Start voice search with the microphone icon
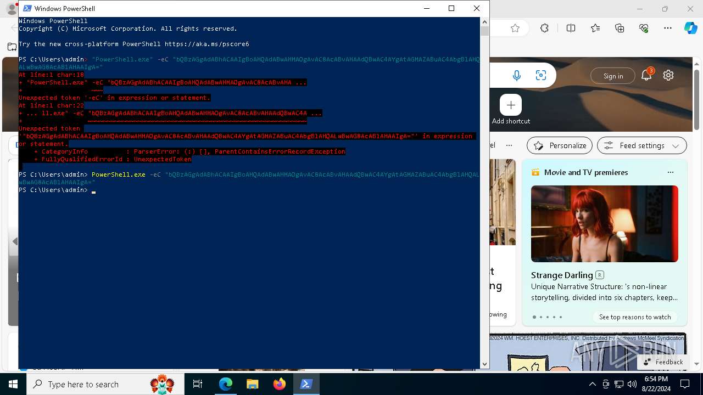The image size is (703, 395). pyautogui.click(x=516, y=76)
